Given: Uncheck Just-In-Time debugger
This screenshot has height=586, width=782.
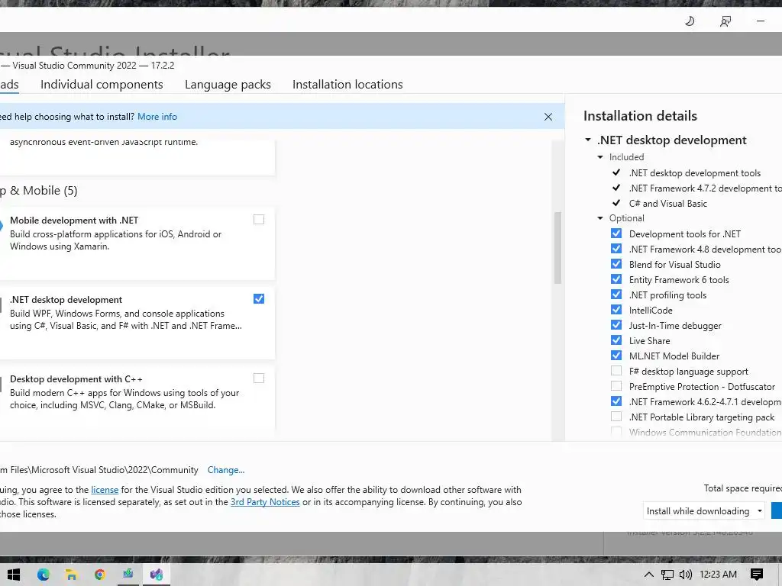Looking at the screenshot, I should click(x=616, y=325).
